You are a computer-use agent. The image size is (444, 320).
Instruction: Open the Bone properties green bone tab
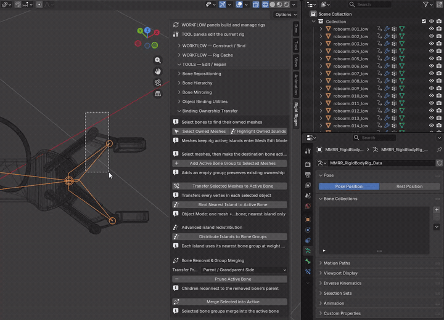308,261
